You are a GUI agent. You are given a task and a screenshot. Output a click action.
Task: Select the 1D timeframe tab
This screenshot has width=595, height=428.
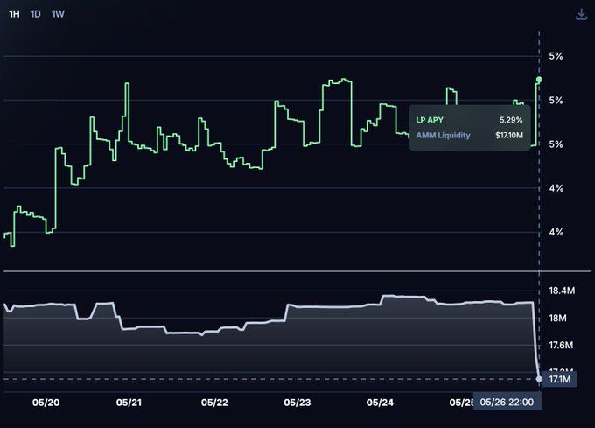36,14
